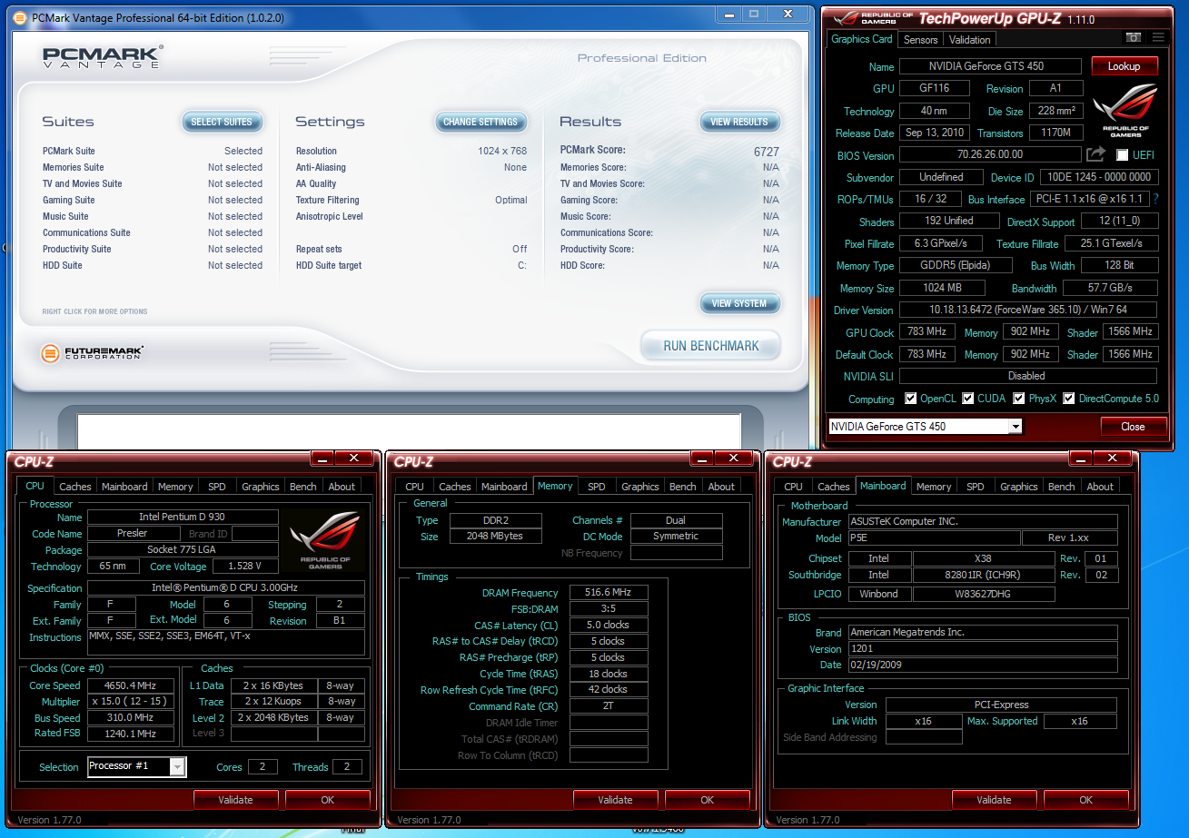
Task: Click the CAS# Latency value 5.0 clocks
Action: 609,625
